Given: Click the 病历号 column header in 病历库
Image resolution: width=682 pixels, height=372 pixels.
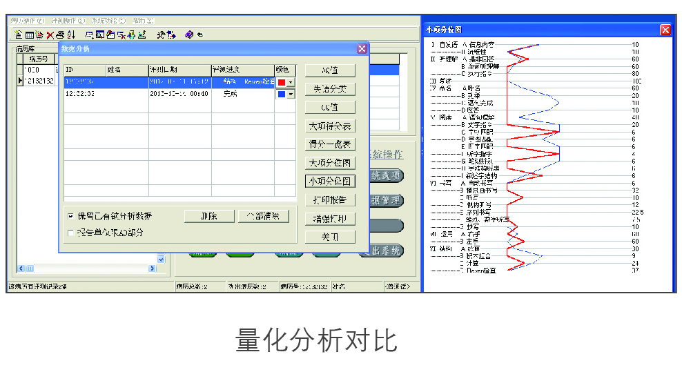Looking at the screenshot, I should pos(38,59).
